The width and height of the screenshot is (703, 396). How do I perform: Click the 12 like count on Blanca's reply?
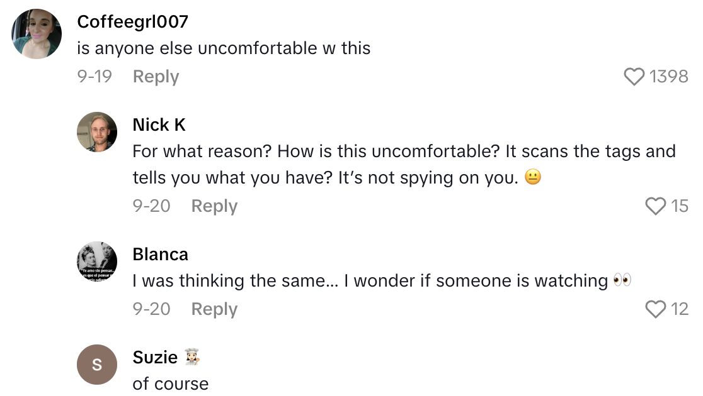pyautogui.click(x=680, y=309)
